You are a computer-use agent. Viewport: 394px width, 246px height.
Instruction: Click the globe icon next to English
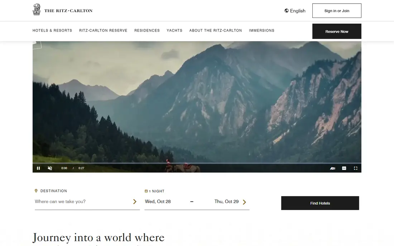click(287, 10)
